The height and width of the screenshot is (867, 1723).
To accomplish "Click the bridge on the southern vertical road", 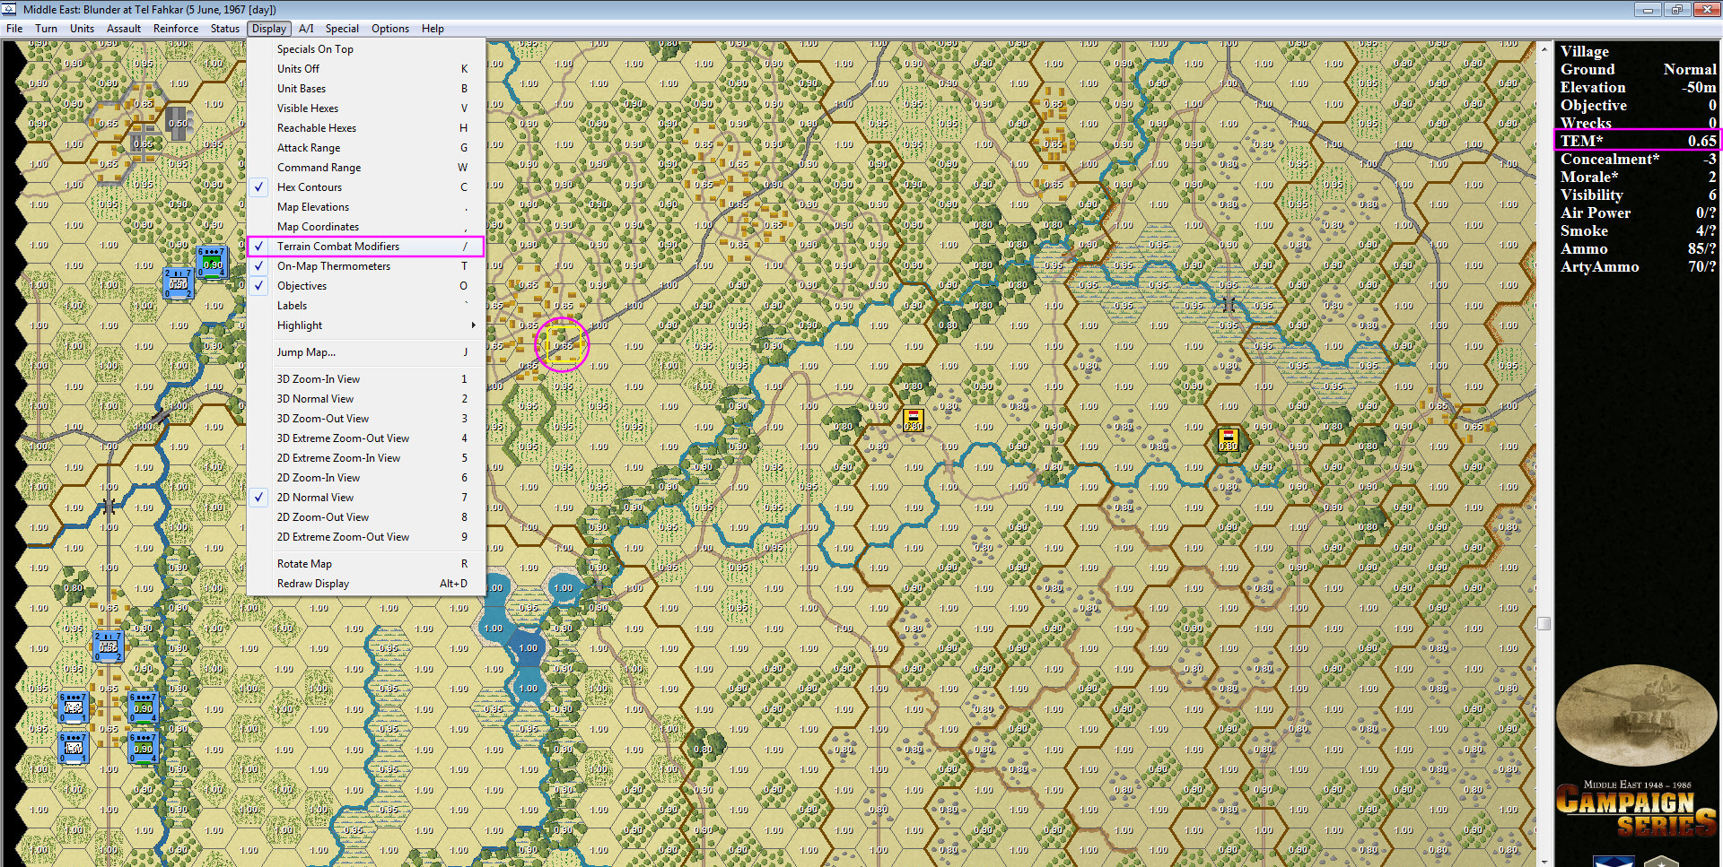I will (109, 507).
